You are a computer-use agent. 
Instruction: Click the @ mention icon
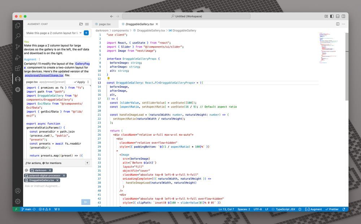point(26,170)
